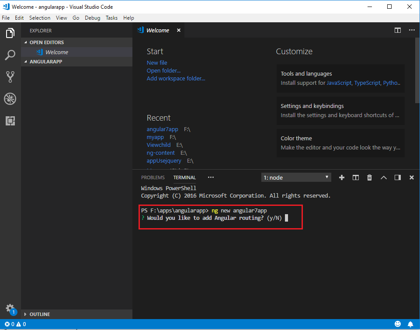Click the Explorer panel title
Image resolution: width=420 pixels, height=330 pixels.
[41, 31]
